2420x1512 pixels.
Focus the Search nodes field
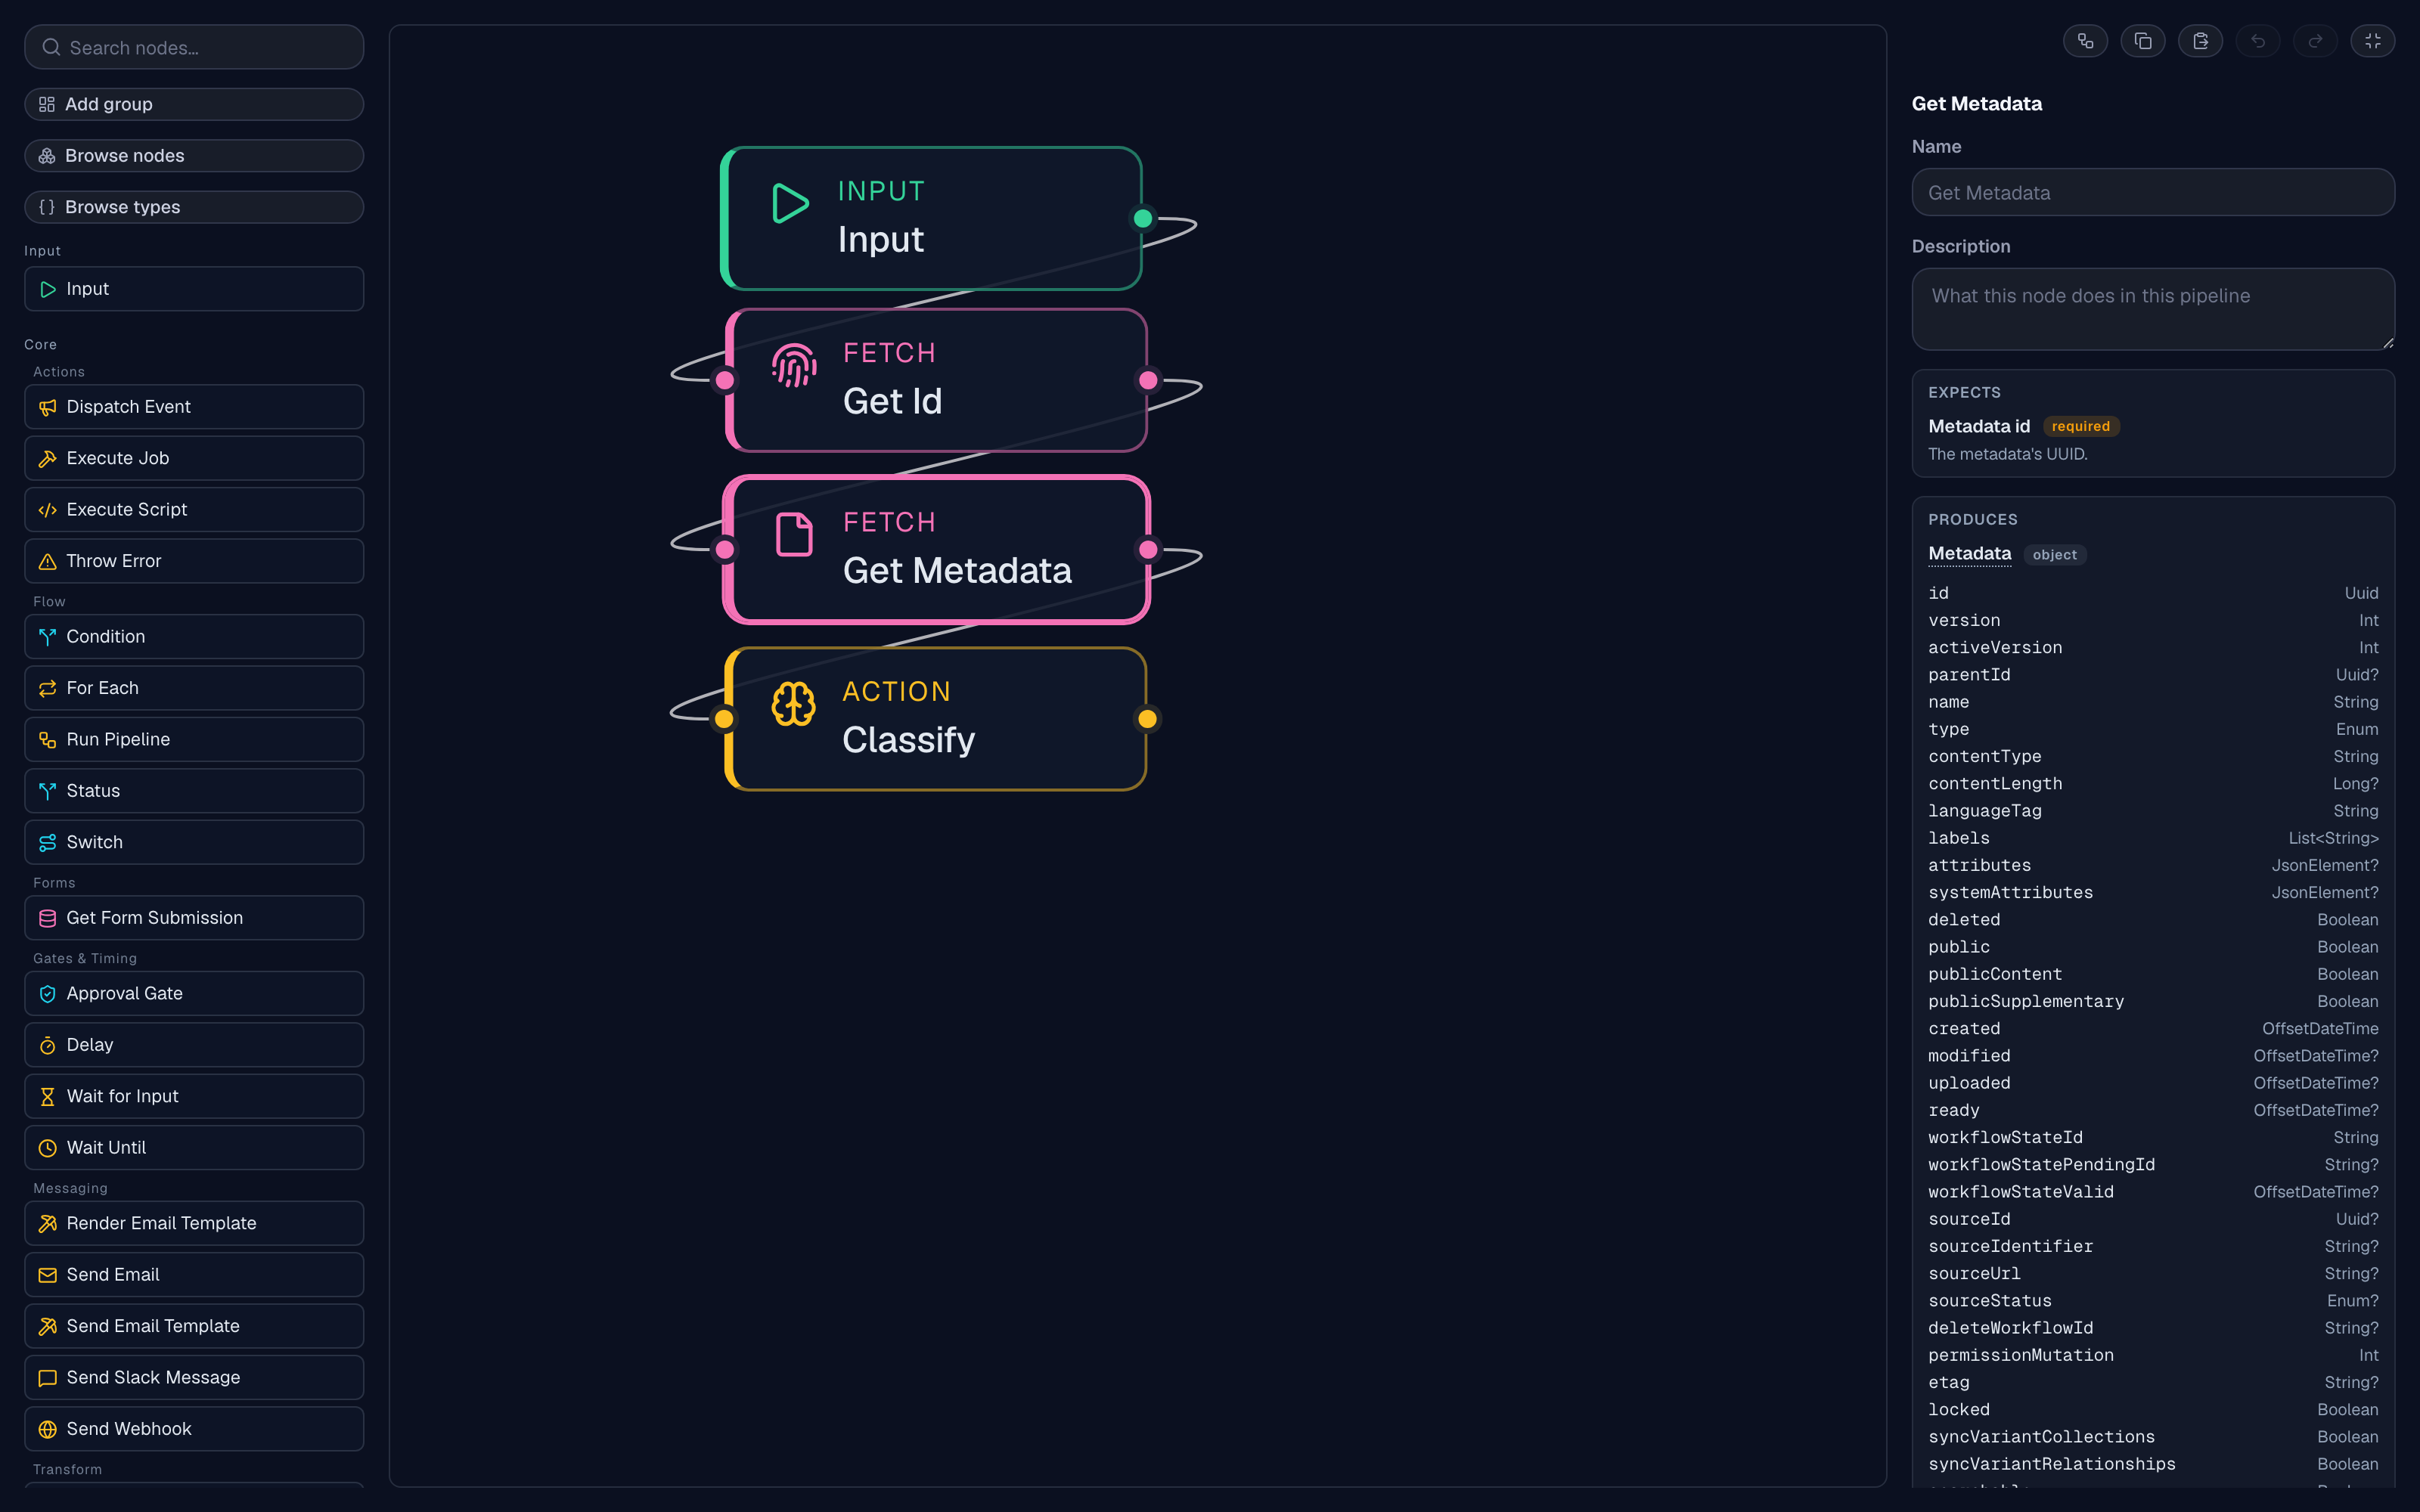[x=194, y=47]
